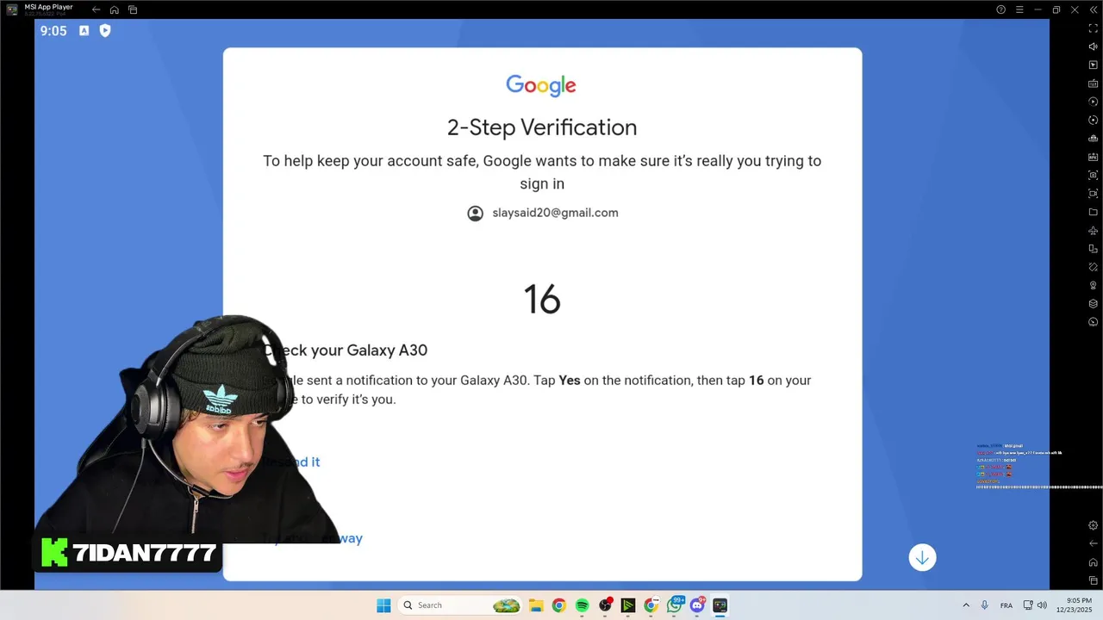Screen dimensions: 1103x620
Task: Click the Google logo
Action: click(541, 85)
